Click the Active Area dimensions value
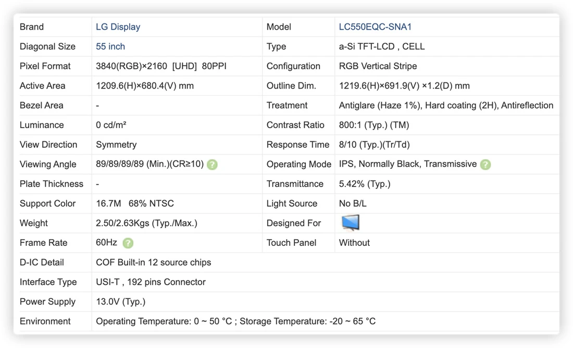Viewport: 573px width, 348px height. 145,85
